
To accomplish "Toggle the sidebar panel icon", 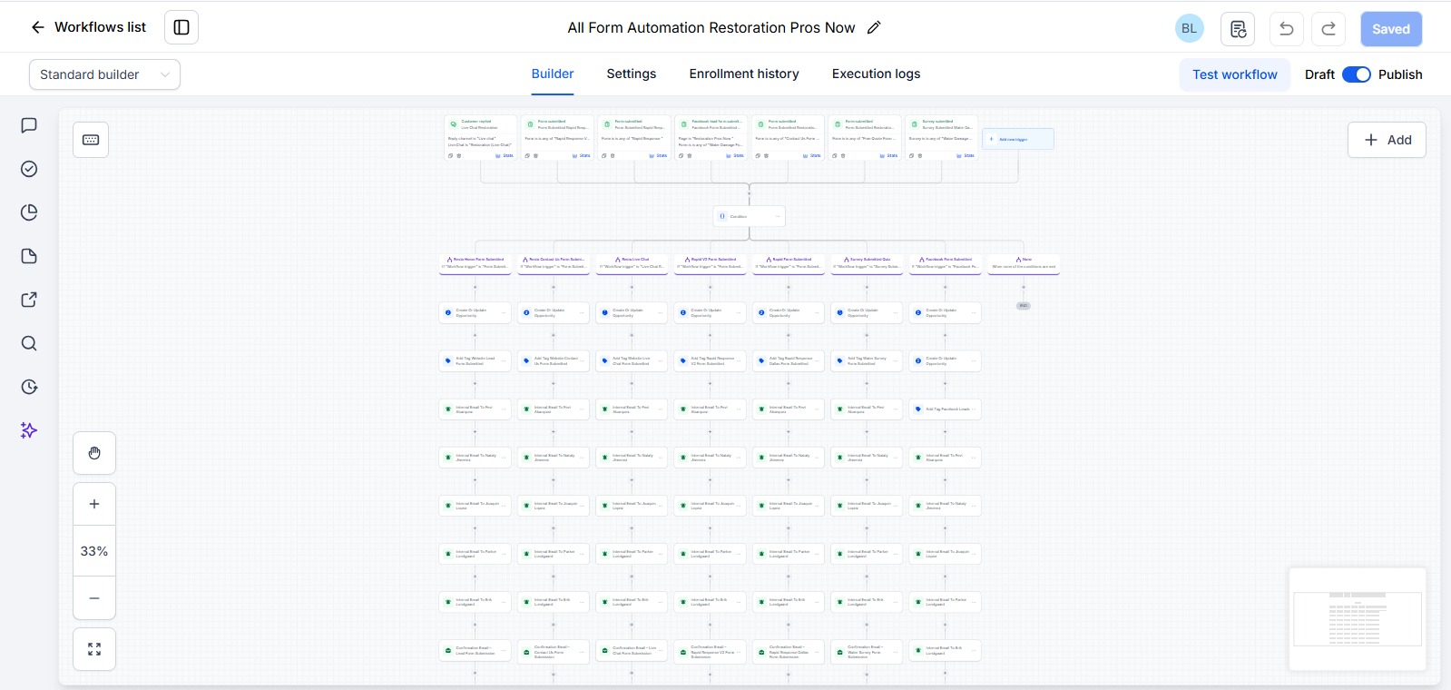I will click(181, 27).
